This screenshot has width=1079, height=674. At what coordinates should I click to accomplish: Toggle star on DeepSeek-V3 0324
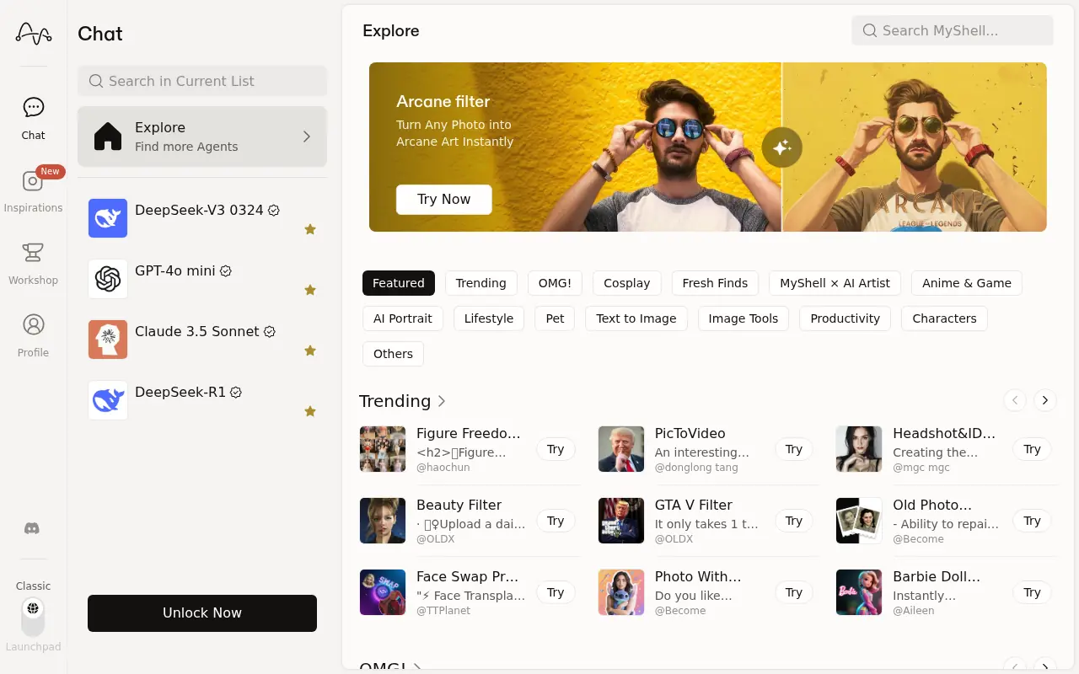pyautogui.click(x=310, y=229)
